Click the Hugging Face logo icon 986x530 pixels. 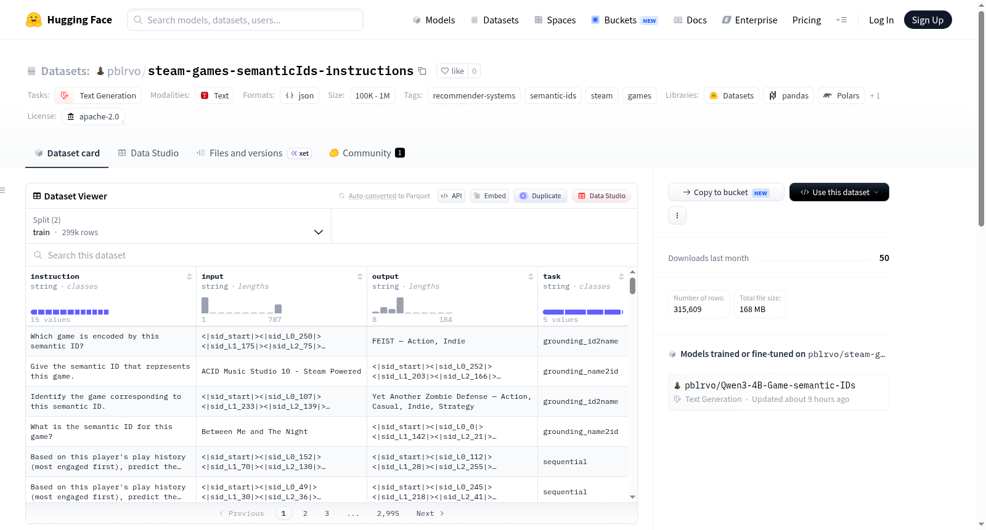pyautogui.click(x=34, y=20)
